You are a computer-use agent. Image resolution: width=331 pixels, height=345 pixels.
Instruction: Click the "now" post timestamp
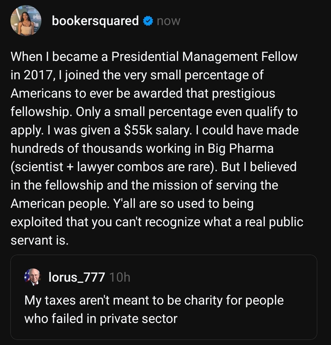tap(168, 21)
